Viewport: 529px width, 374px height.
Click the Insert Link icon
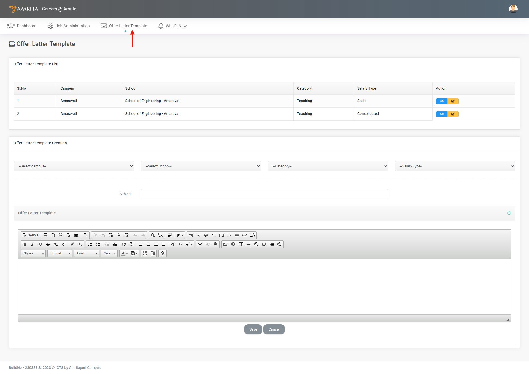200,244
